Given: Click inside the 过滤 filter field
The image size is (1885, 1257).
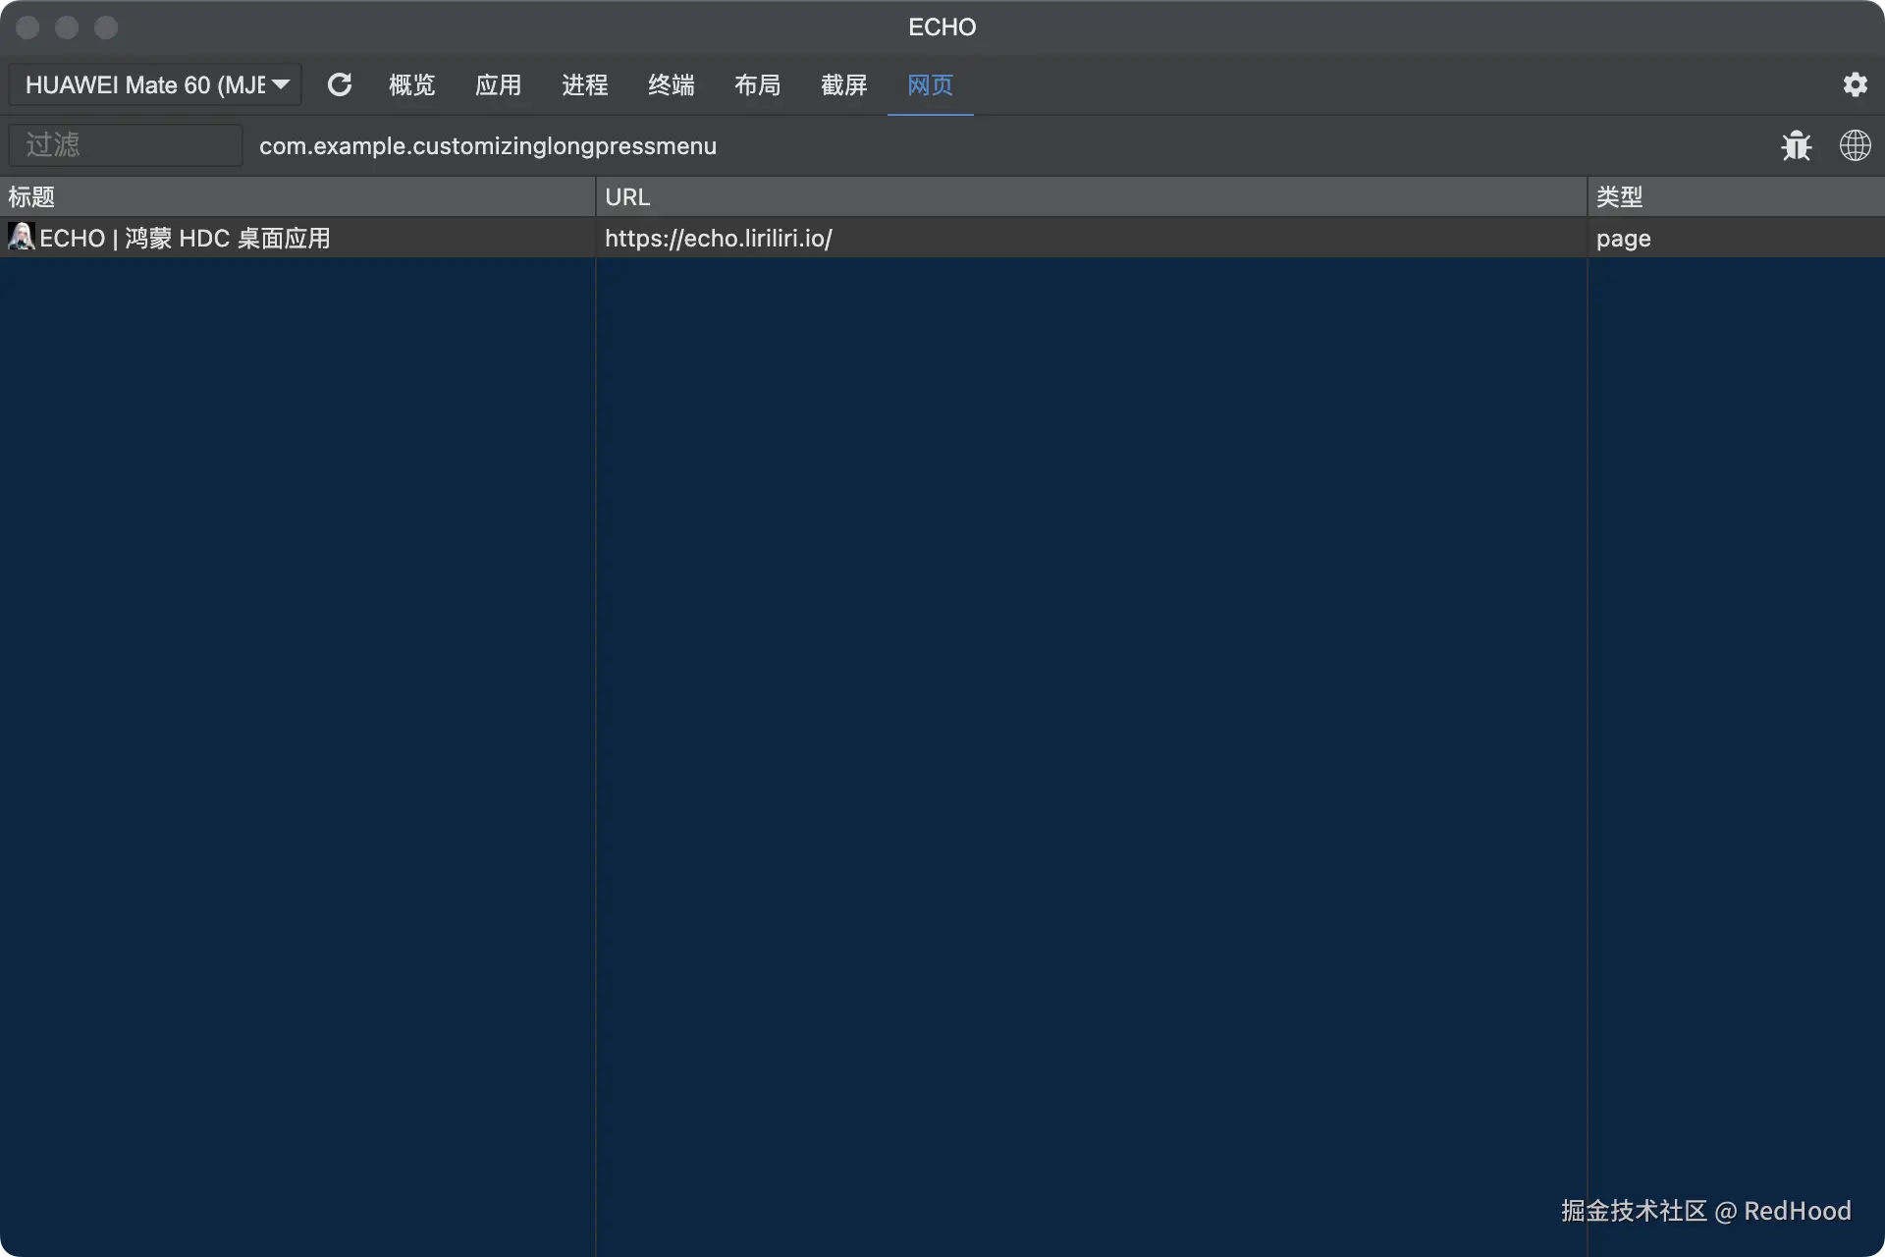Looking at the screenshot, I should (124, 144).
